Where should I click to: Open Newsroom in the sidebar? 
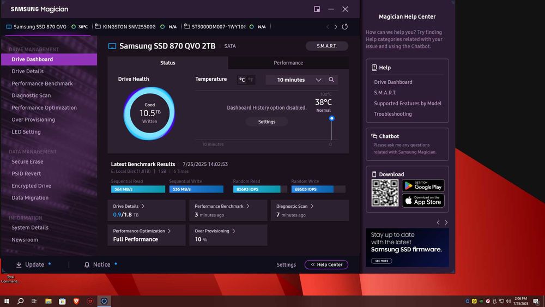point(25,239)
